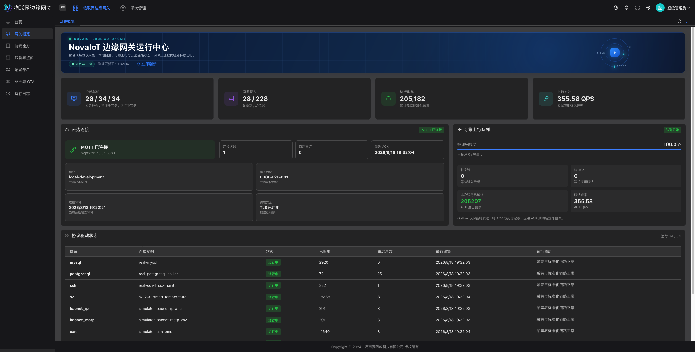Click real-ssh-linux-monitor instance cell
The image size is (695, 352).
point(158,285)
